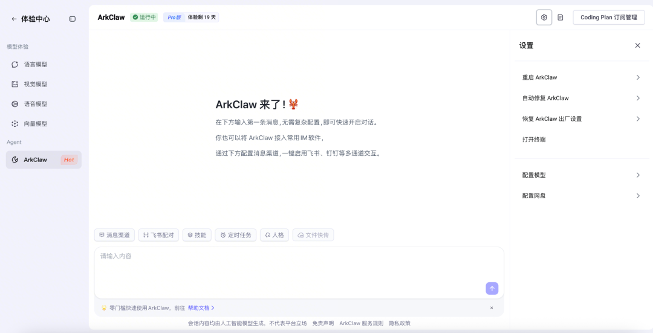Viewport: 653px width, 333px height.
Task: Open the 帮助文档 link
Action: (x=201, y=308)
